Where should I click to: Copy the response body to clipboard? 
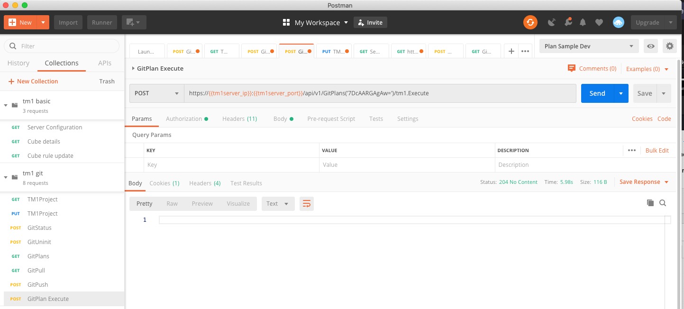(x=650, y=203)
